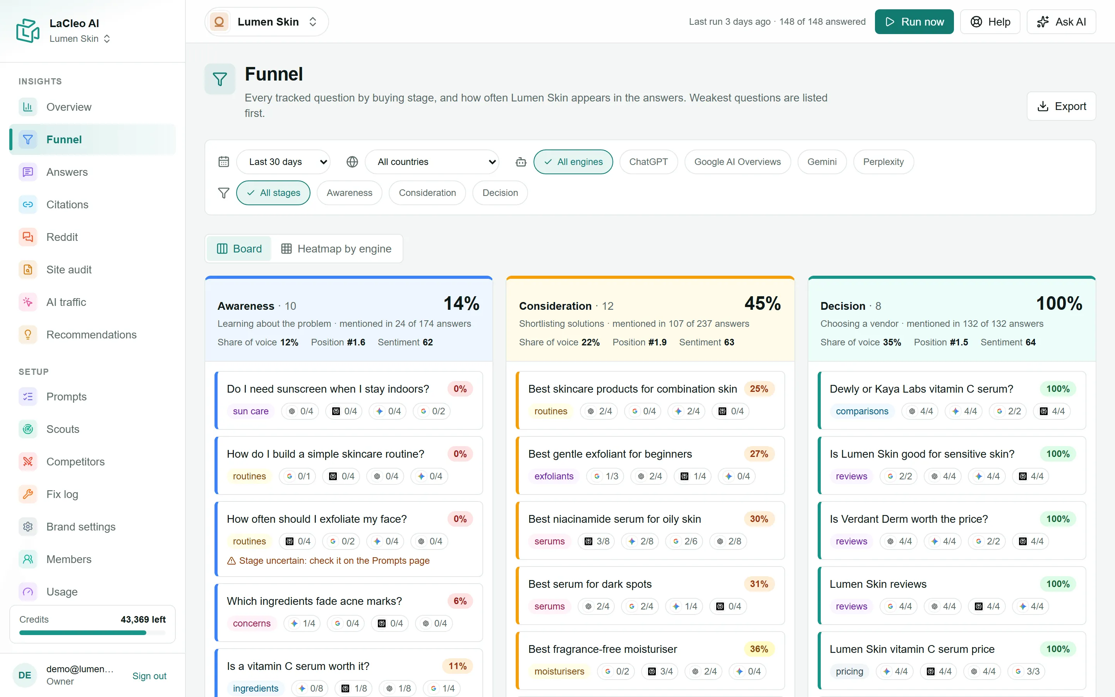The image size is (1115, 697).
Task: Open the Ask AI button
Action: [x=1061, y=22]
